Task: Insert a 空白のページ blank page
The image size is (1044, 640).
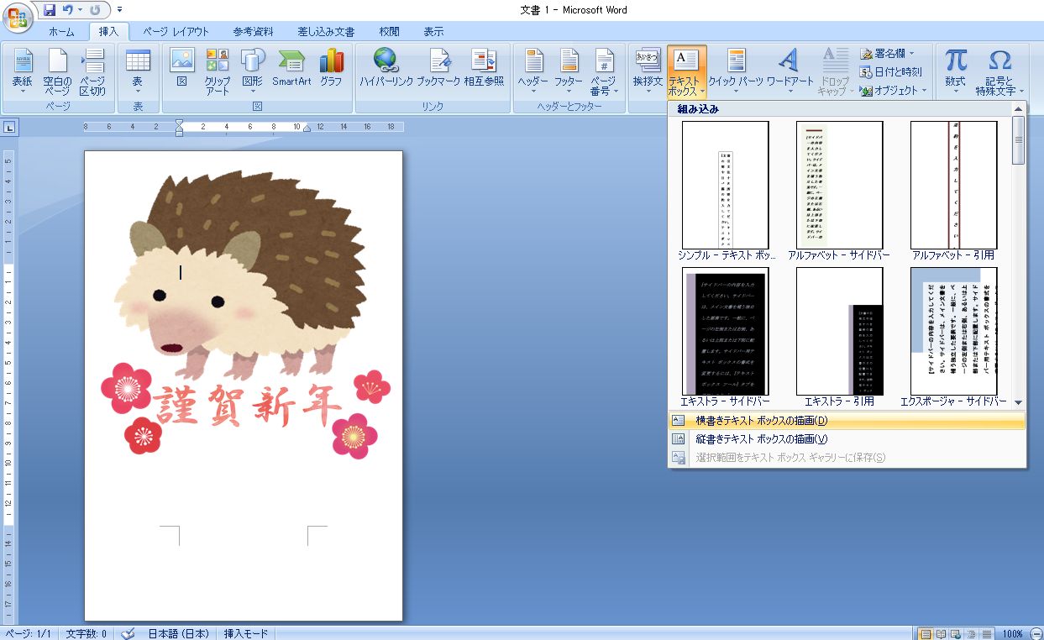Action: (x=57, y=71)
